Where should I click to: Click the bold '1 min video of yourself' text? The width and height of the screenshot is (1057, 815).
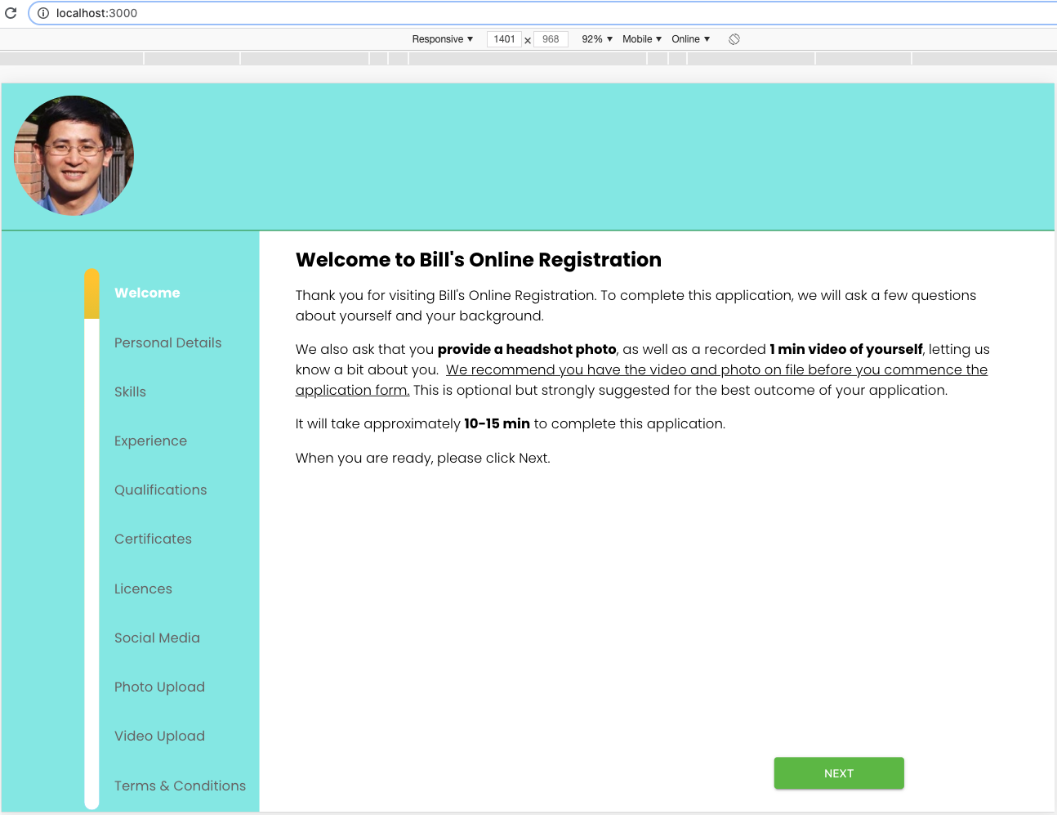845,349
